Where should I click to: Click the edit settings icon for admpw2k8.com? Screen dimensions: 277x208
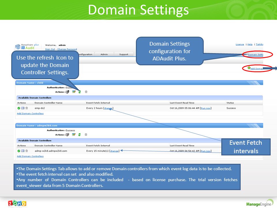coord(74,135)
